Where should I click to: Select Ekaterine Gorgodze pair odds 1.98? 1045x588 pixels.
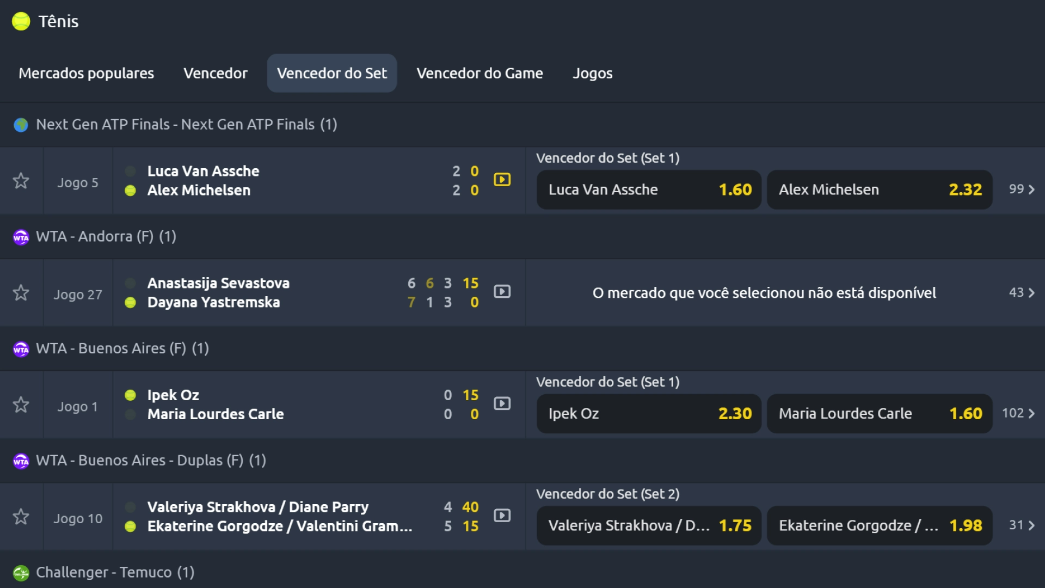click(x=878, y=525)
